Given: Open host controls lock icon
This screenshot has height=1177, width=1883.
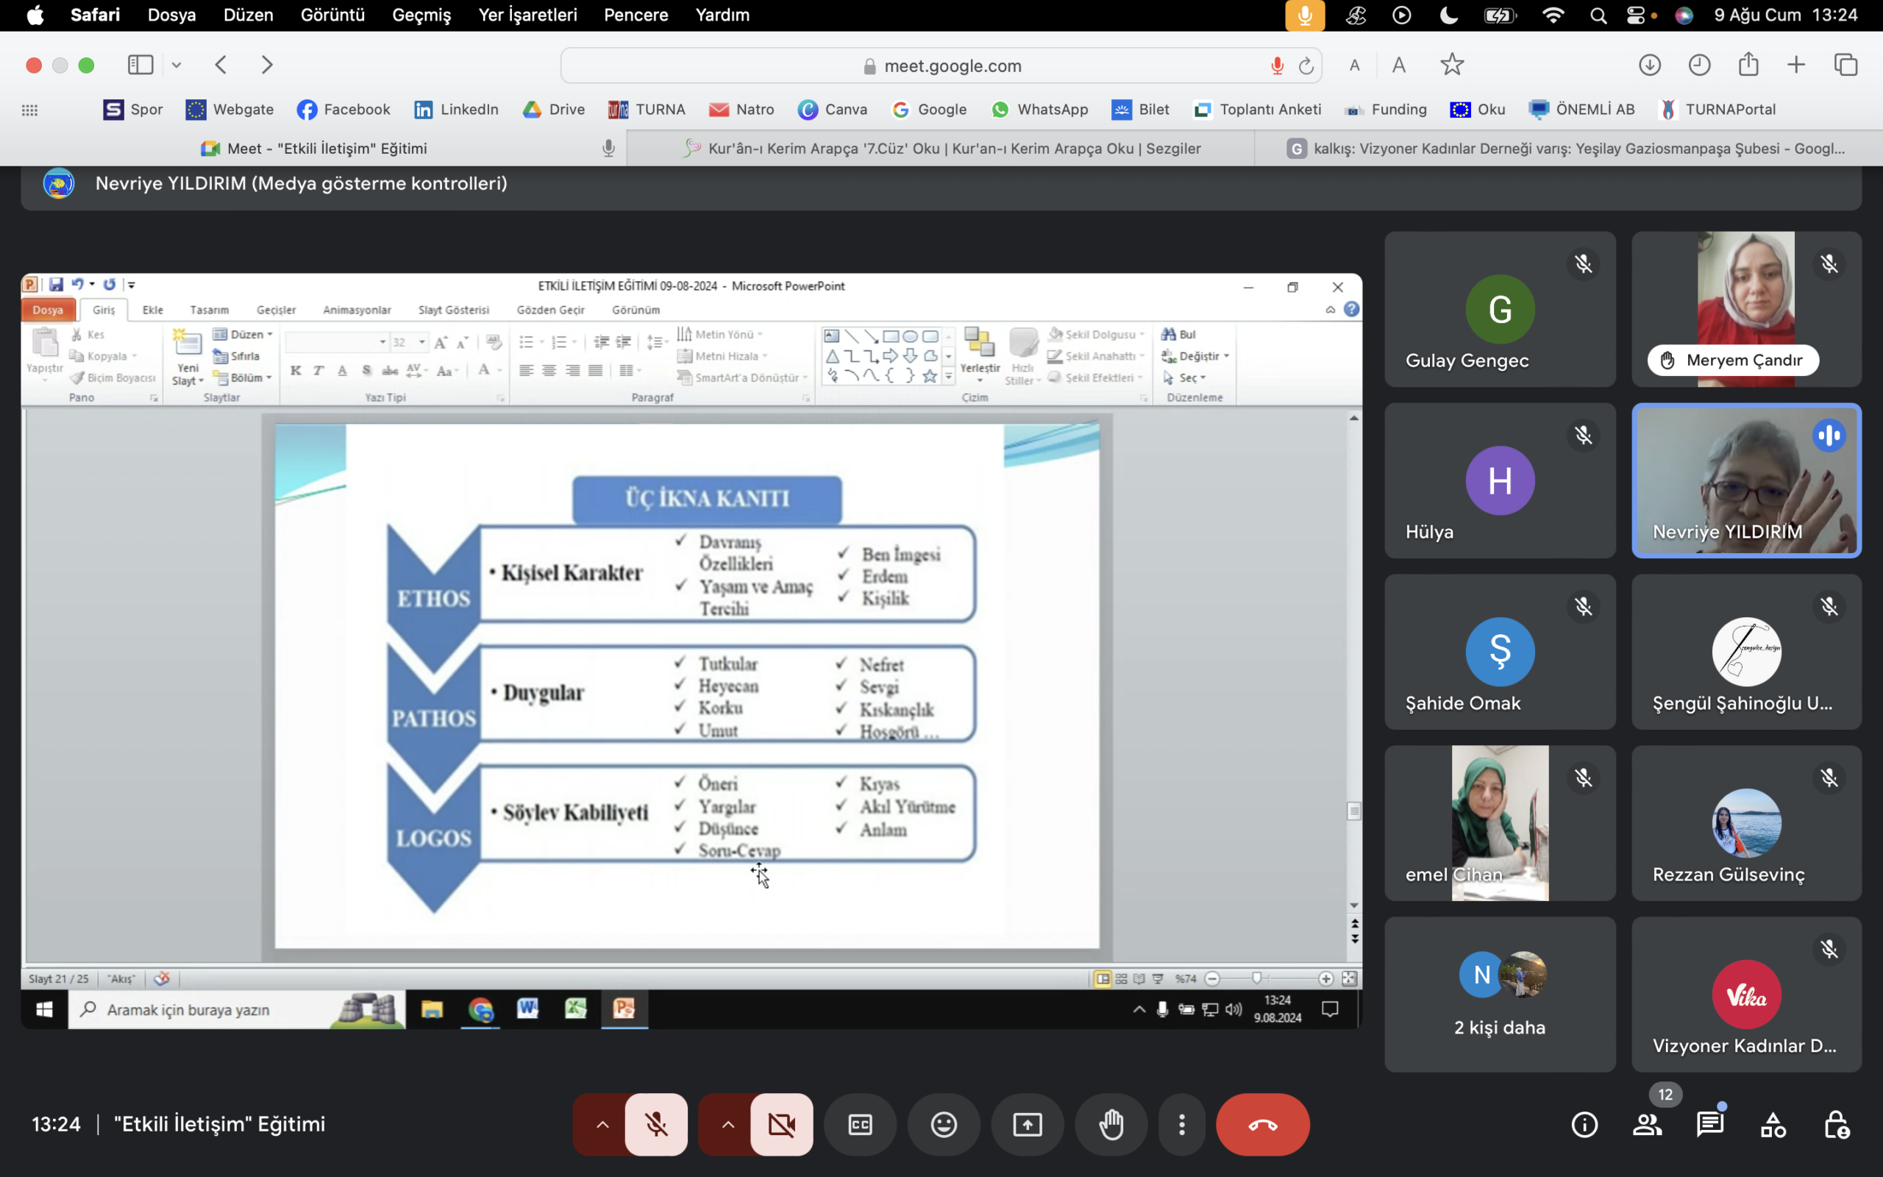Looking at the screenshot, I should tap(1837, 1124).
